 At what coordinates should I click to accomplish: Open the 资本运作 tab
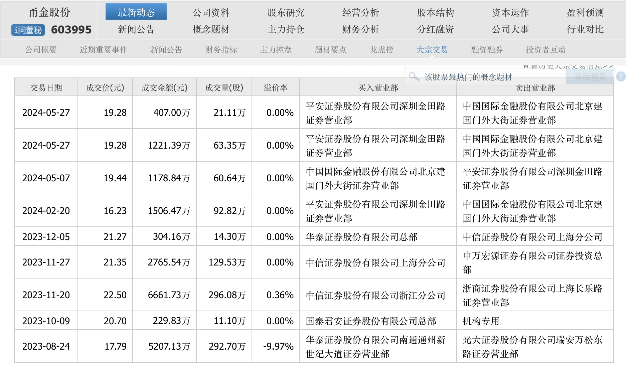tap(510, 13)
